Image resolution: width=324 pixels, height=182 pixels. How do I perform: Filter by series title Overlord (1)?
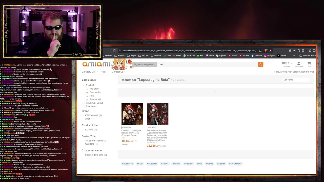[x=91, y=144]
